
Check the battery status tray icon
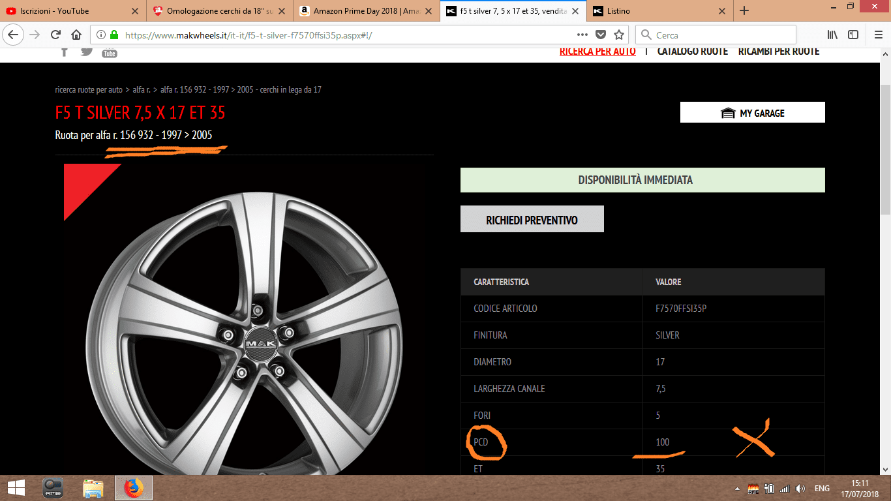click(769, 489)
